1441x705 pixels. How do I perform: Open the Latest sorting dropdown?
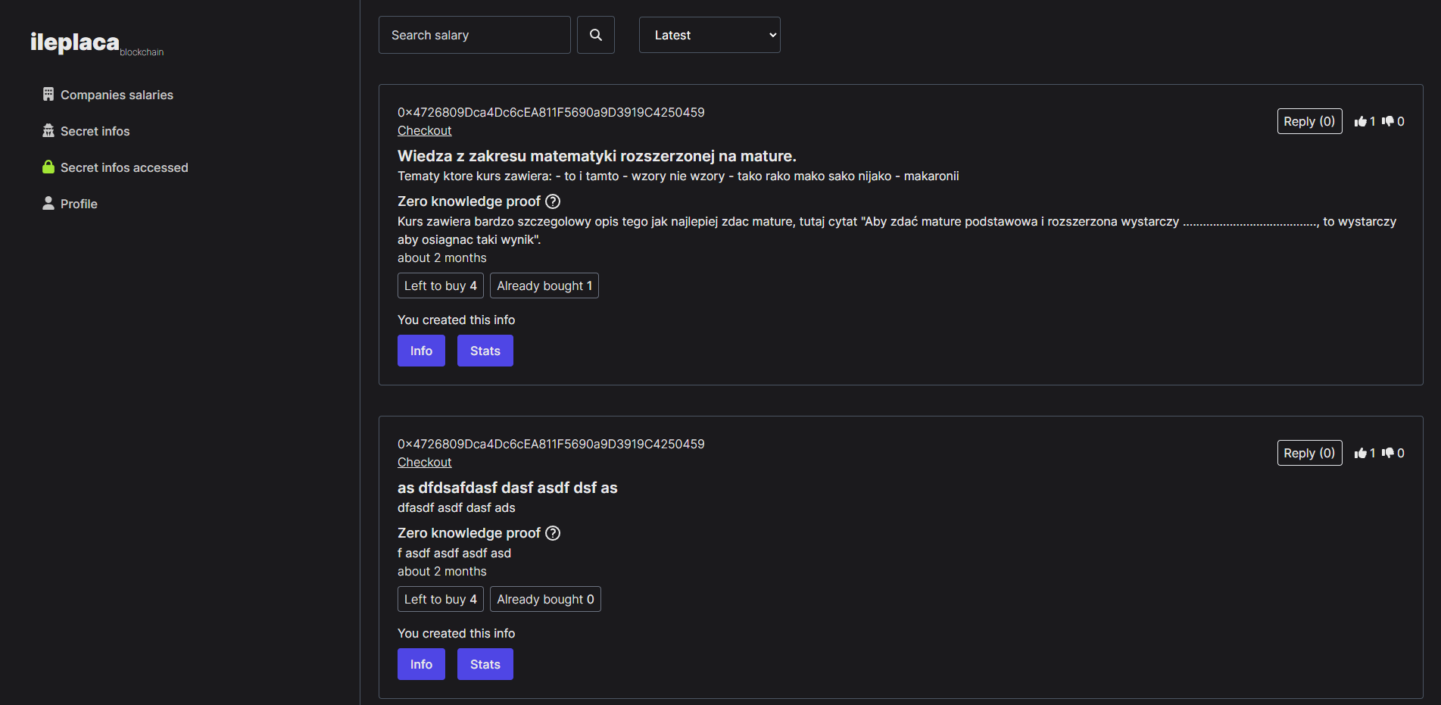coord(709,34)
